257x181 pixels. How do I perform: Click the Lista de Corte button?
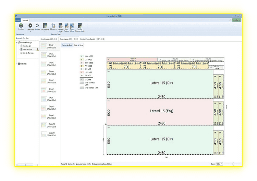pos(79,45)
